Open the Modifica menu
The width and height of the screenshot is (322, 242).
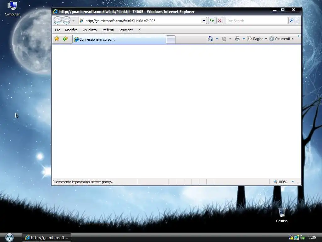coord(71,30)
